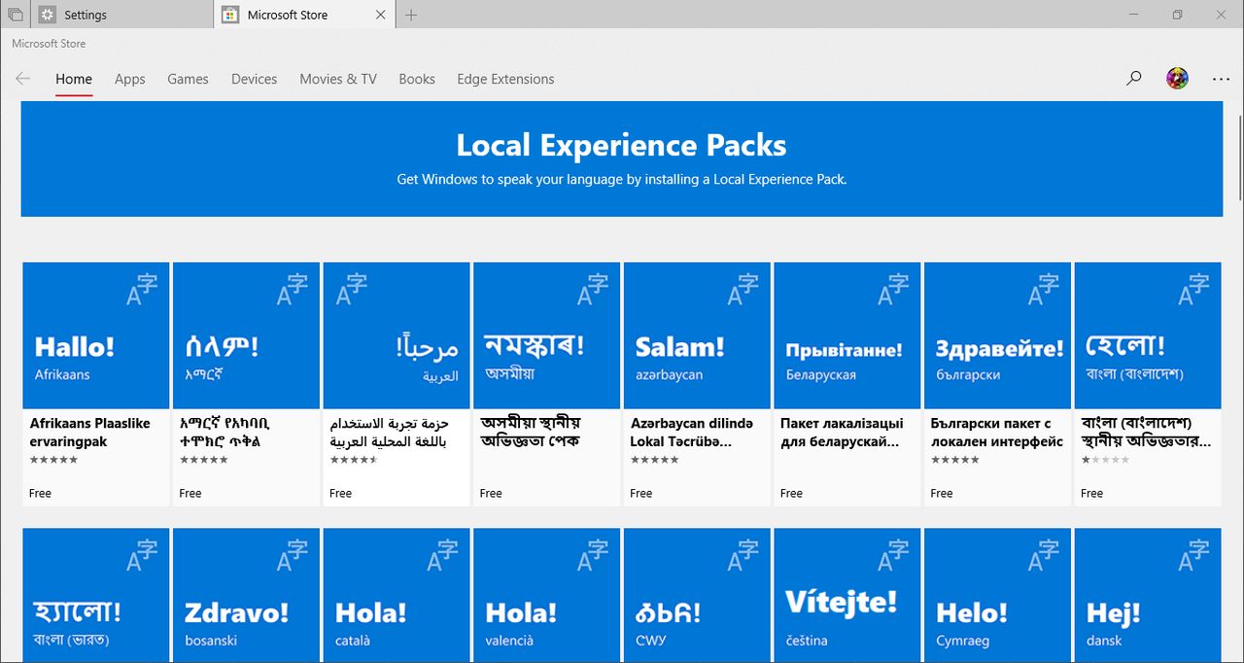The height and width of the screenshot is (663, 1244).
Task: Click the Free label on Assamese pack
Action: [491, 493]
